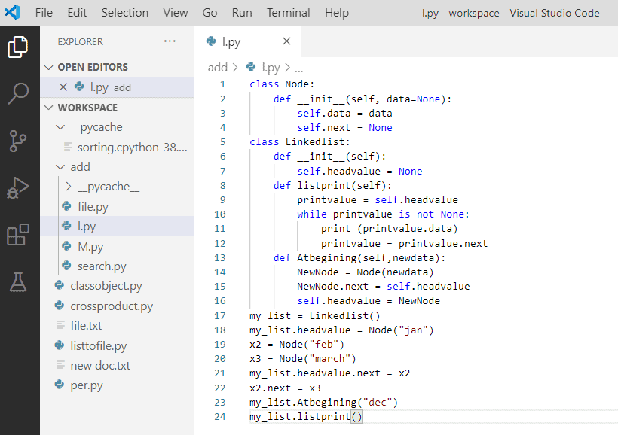Click the Python file icon next to per.py
Viewport: 618px width, 435px height.
60,385
